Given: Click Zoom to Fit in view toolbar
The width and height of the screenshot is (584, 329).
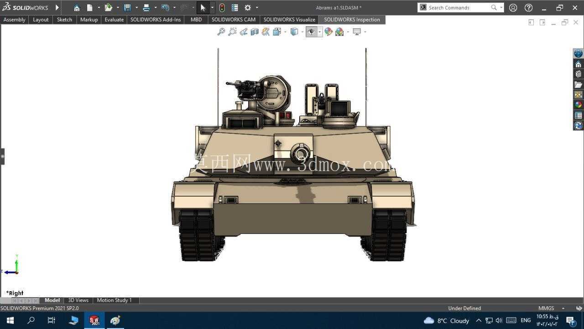Looking at the screenshot, I should click(221, 32).
